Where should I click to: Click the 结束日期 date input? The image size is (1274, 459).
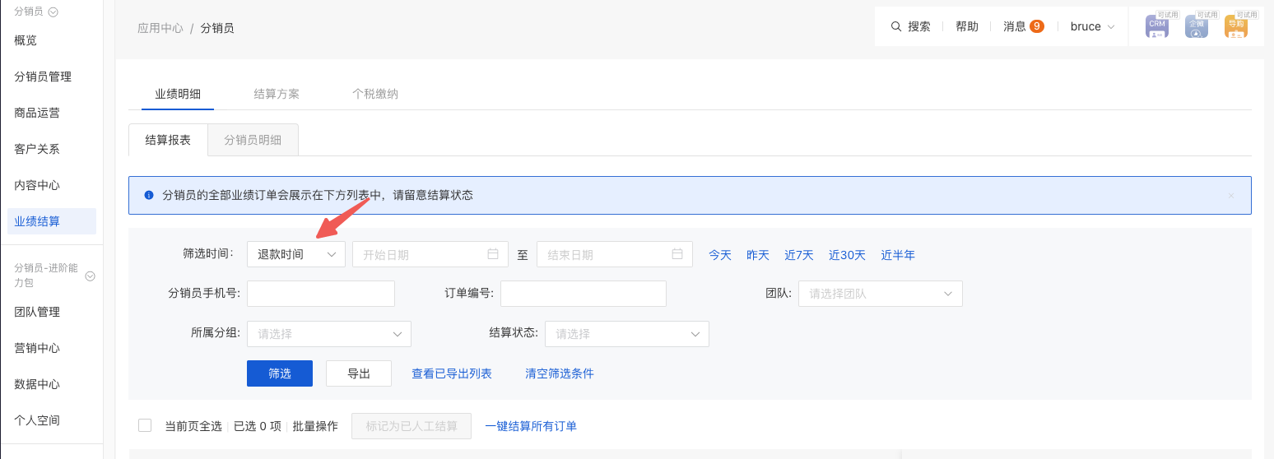pos(615,254)
